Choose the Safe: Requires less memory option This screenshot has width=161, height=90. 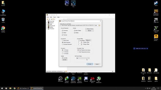[x=78, y=52]
